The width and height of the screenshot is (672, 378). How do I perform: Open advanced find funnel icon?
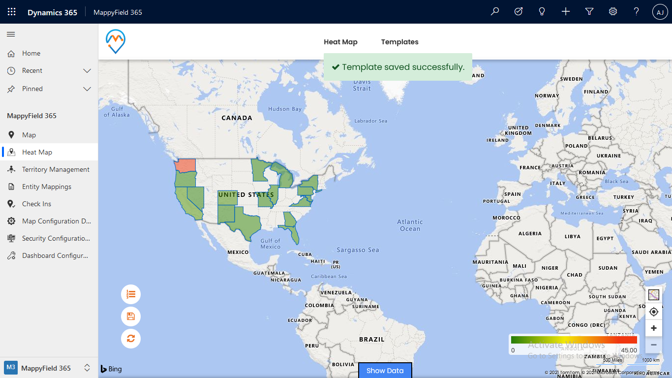click(589, 12)
